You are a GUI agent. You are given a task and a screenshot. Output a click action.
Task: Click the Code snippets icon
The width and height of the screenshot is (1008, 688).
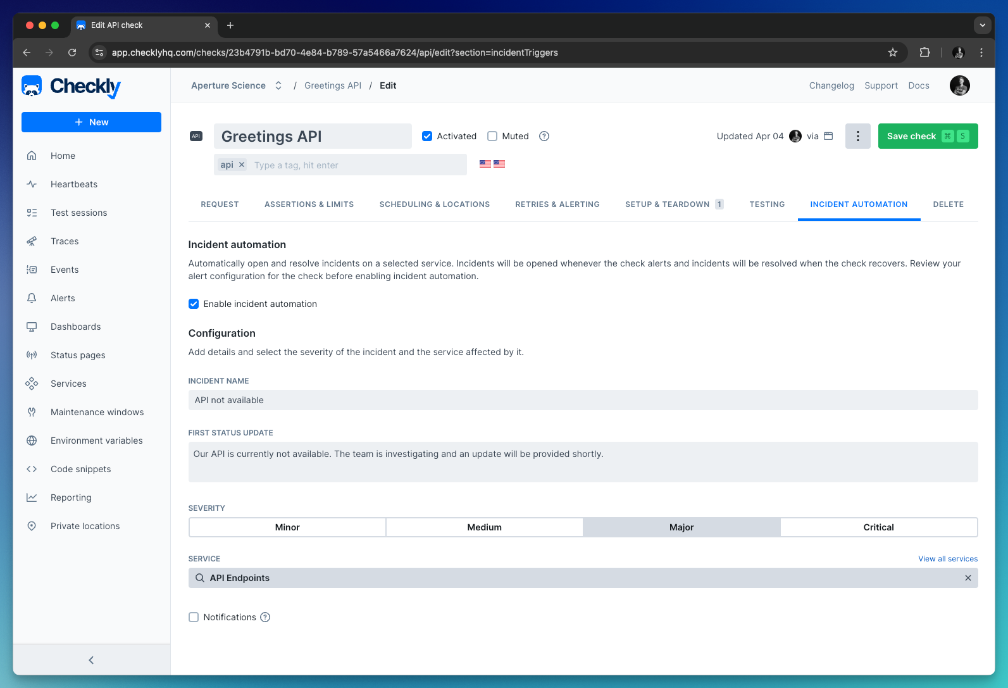coord(32,469)
